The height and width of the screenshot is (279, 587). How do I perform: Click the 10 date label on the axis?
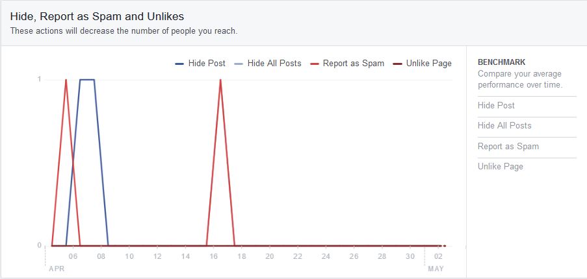click(129, 256)
